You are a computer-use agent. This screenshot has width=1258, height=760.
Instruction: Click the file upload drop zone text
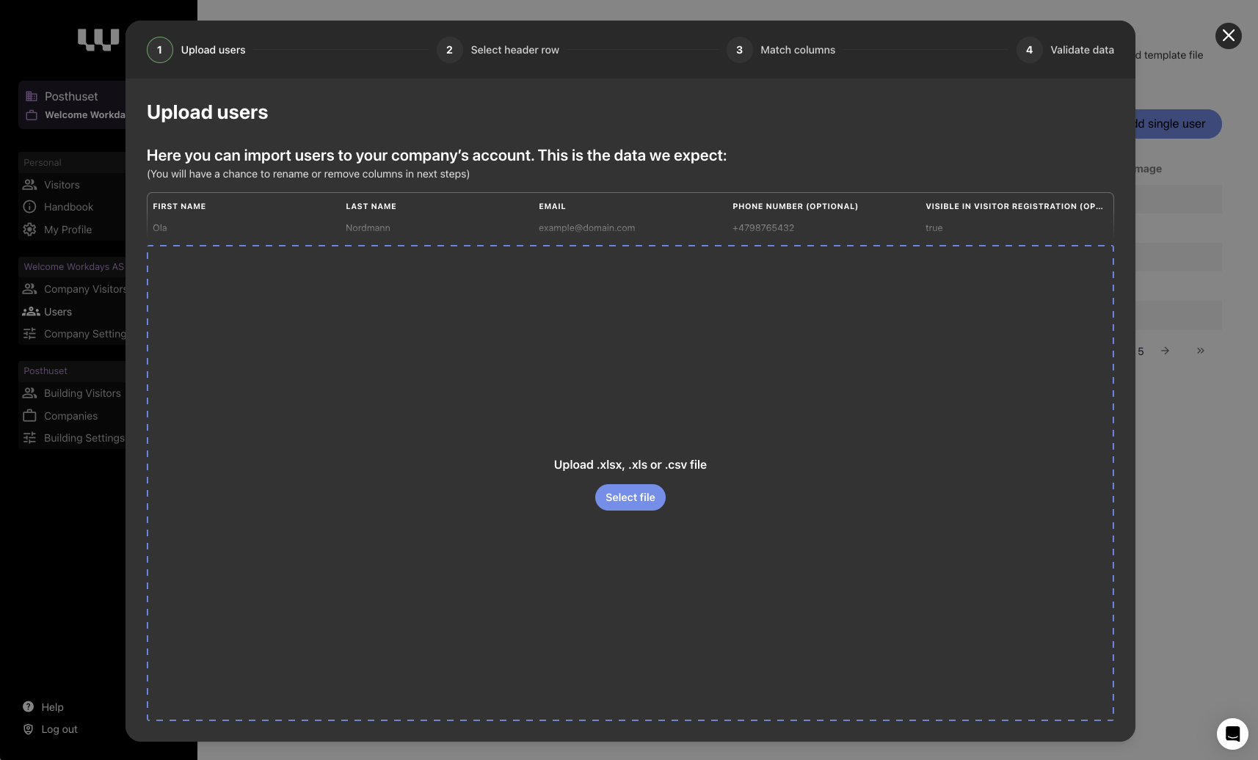coord(630,465)
